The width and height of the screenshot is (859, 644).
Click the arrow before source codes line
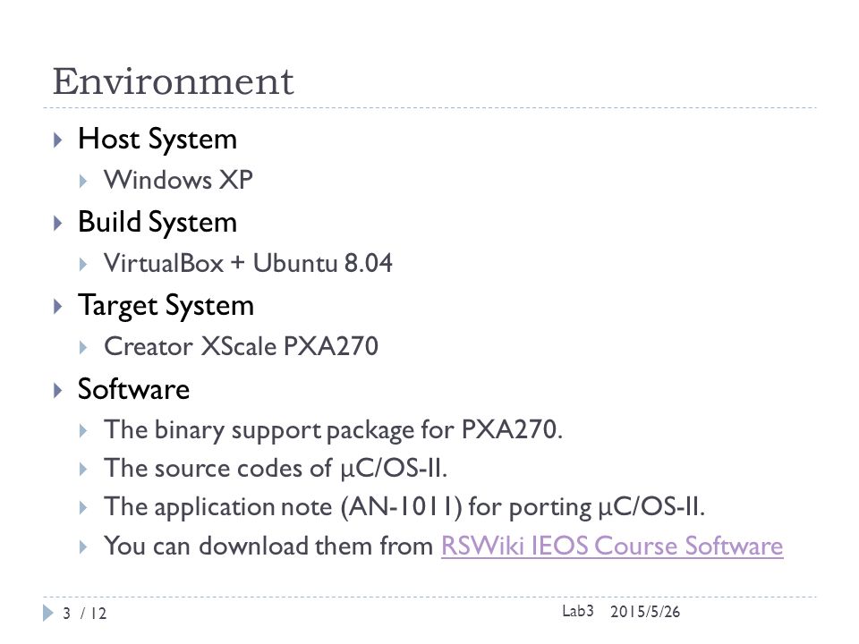[82, 470]
